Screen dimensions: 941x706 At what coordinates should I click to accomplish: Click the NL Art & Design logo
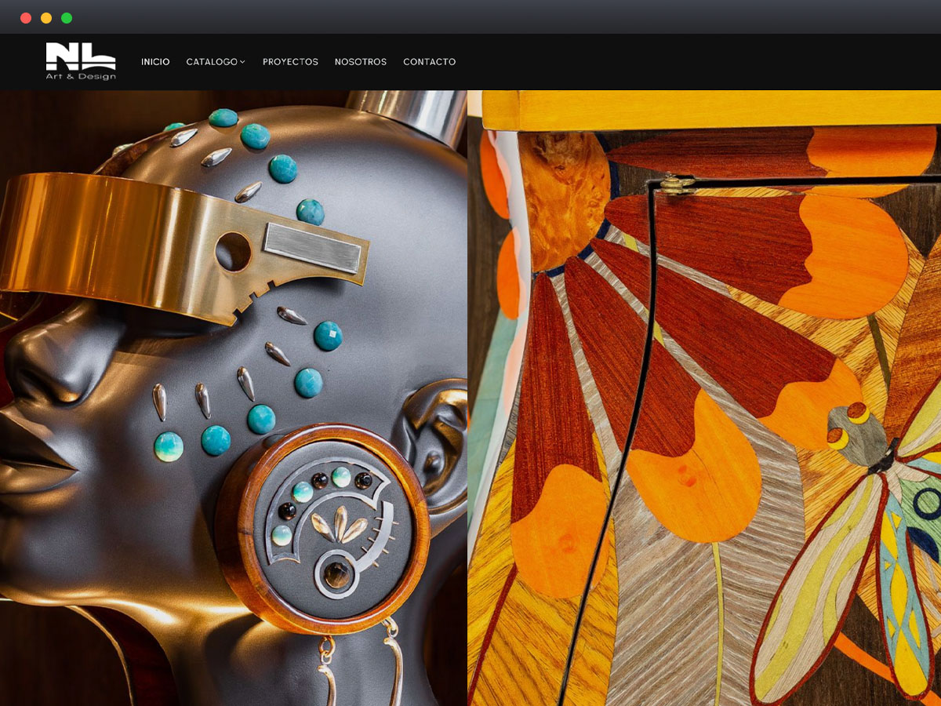[81, 61]
